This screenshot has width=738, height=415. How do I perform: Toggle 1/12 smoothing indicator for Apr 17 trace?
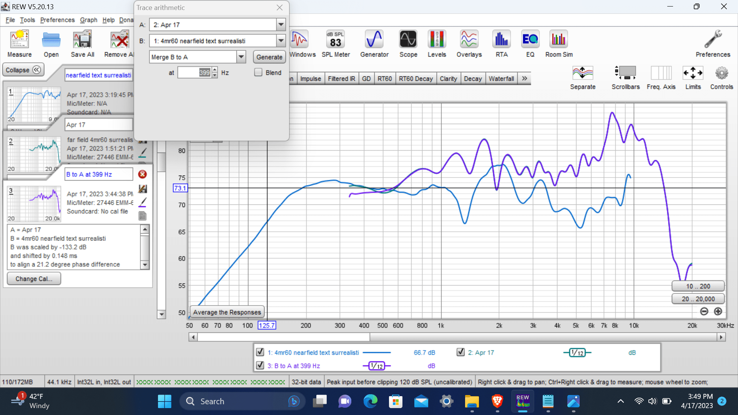click(577, 352)
